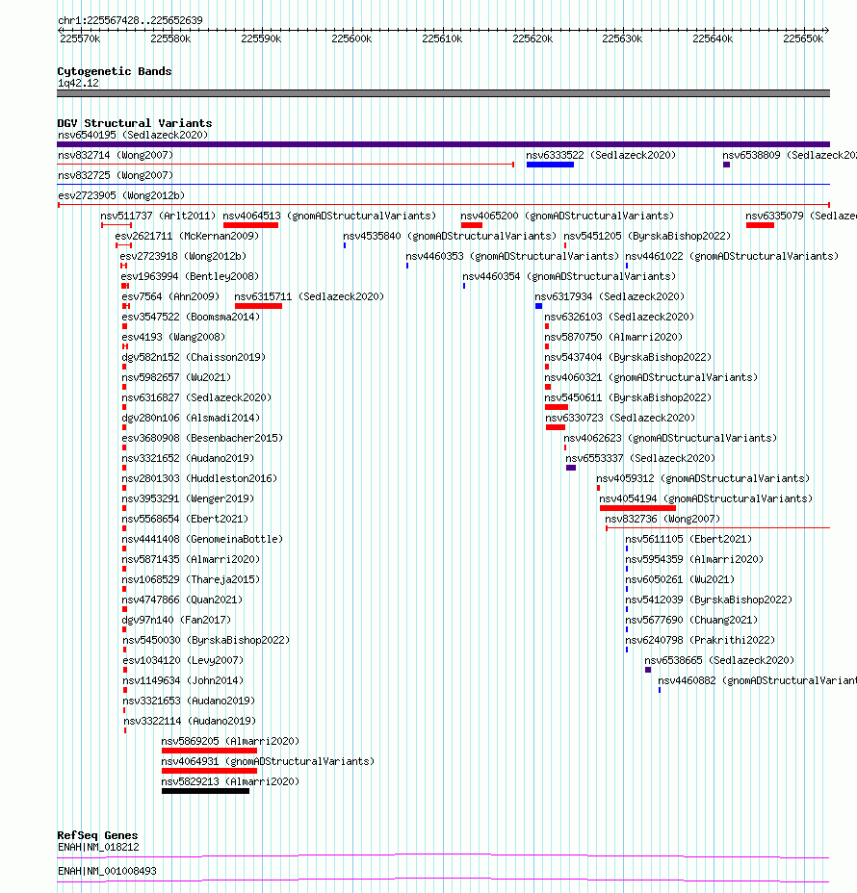Click the black nsv5829213 variant bar
This screenshot has width=857, height=893.
205,791
